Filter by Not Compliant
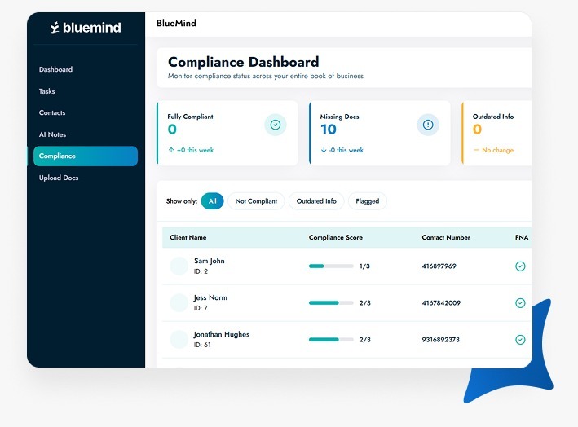578x427 pixels. (x=256, y=201)
